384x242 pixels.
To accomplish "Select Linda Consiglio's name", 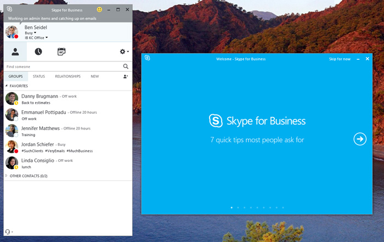I will point(38,160).
